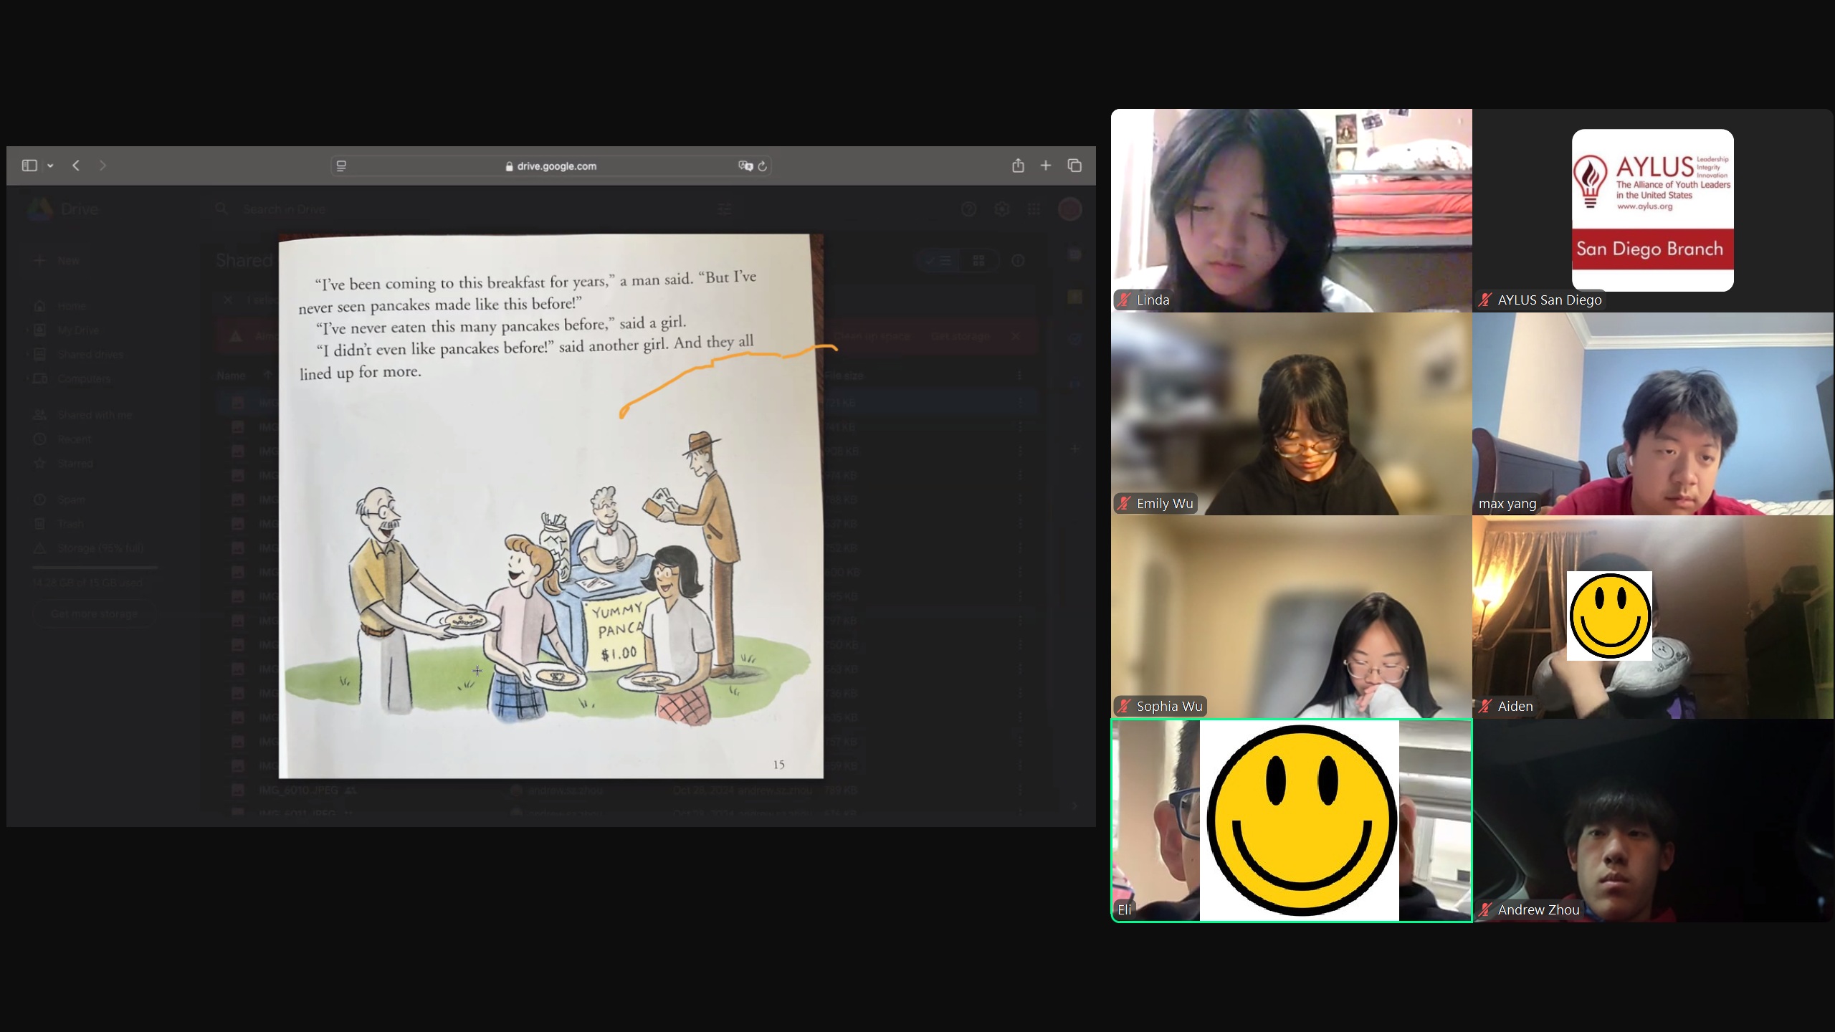The height and width of the screenshot is (1032, 1835).
Task: Open Drive Help question mark icon
Action: point(968,209)
